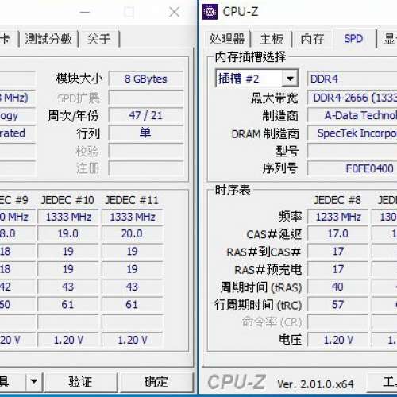Open the 关于 tab in left window

pos(98,39)
